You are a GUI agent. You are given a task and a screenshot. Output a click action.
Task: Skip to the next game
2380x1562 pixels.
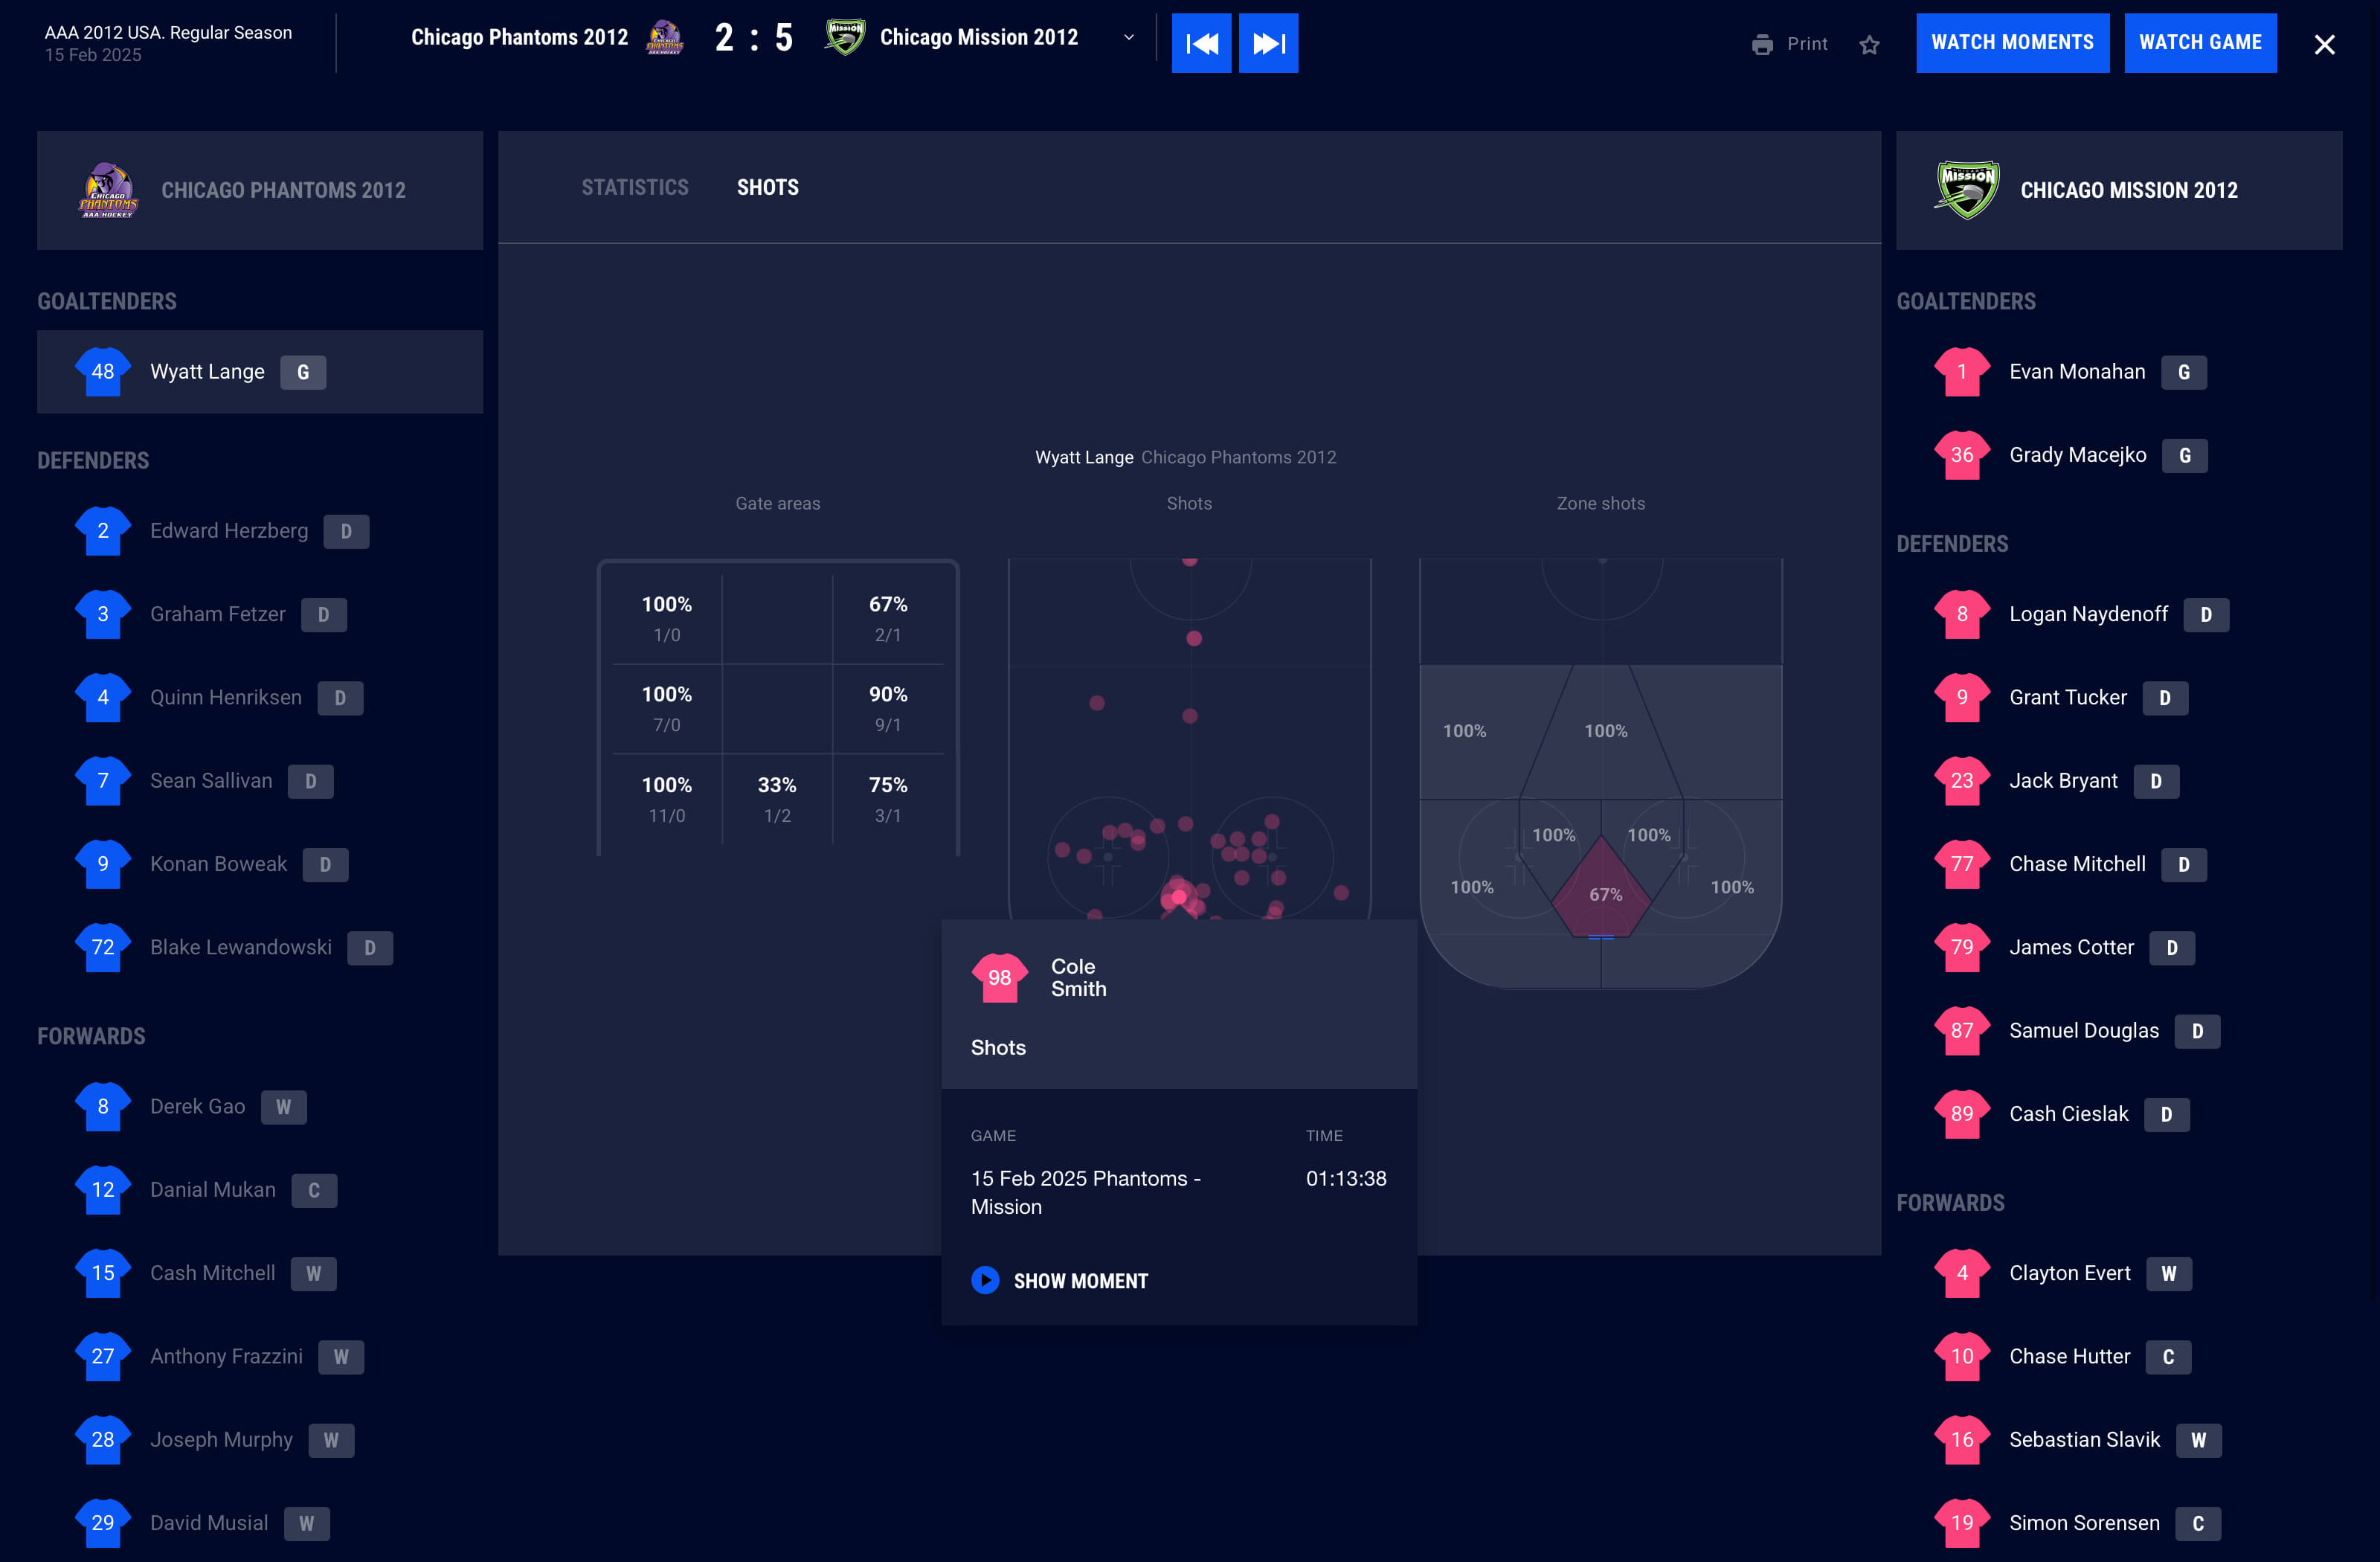click(x=1268, y=43)
